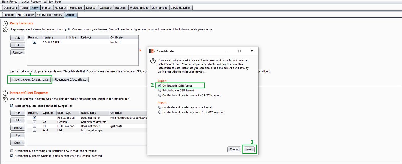
Task: Minimize the CA Certificate dialog
Action: [227, 51]
